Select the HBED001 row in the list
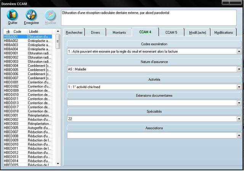The width and height of the screenshot is (244, 171). [x=11, y=115]
